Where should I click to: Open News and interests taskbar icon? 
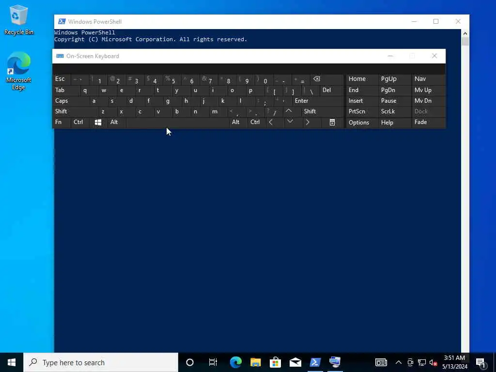381,362
